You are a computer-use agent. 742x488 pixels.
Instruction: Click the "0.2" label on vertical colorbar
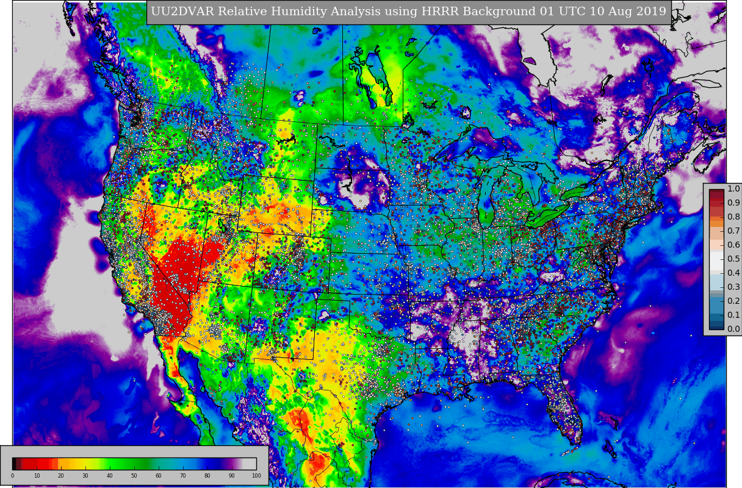pos(733,301)
